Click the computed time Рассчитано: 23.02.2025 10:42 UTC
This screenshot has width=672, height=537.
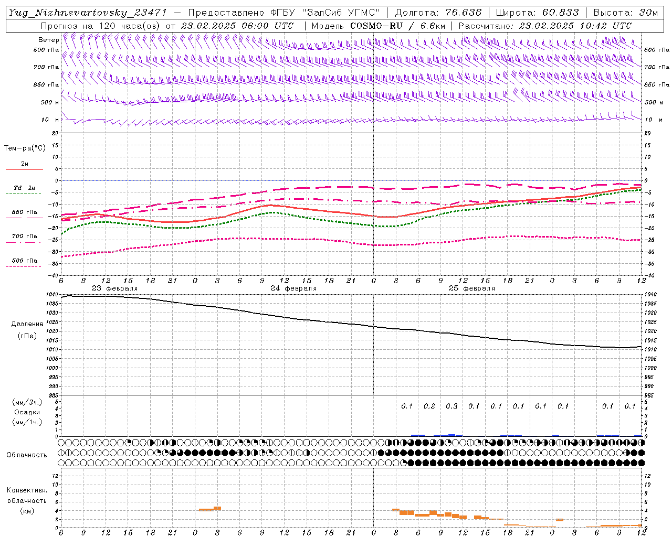pos(545,26)
